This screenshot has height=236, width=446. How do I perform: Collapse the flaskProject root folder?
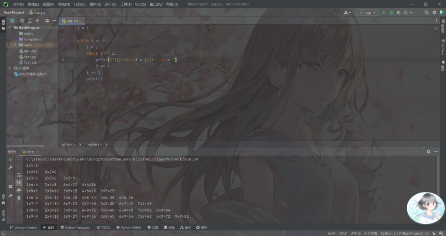click(x=10, y=27)
